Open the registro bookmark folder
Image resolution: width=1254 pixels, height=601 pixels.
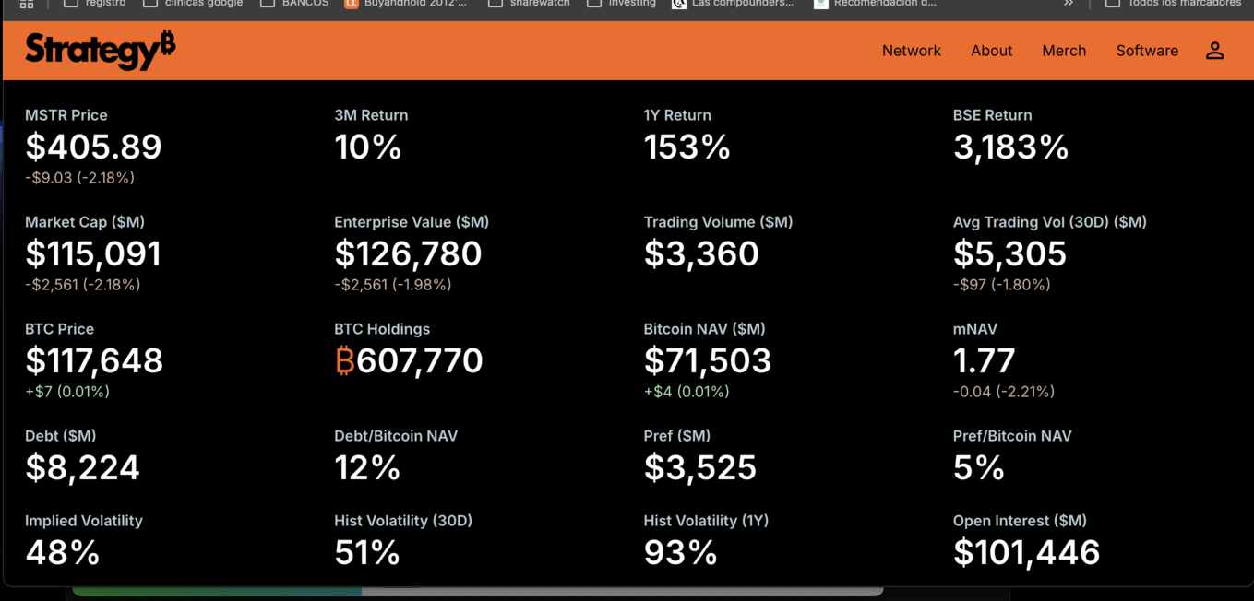pos(95,4)
